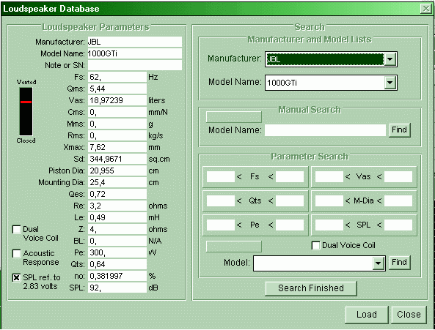Screen dimensions: 435x330
Task: Click the Re field showing 3,2
Action: point(117,206)
